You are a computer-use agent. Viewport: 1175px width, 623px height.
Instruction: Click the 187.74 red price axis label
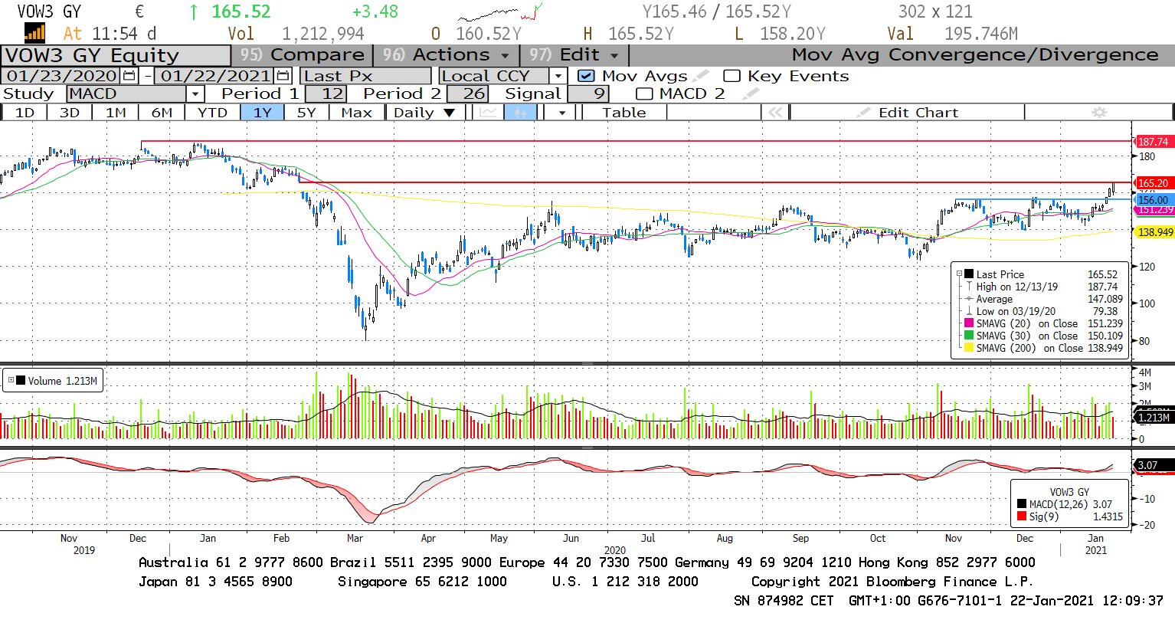click(1153, 142)
